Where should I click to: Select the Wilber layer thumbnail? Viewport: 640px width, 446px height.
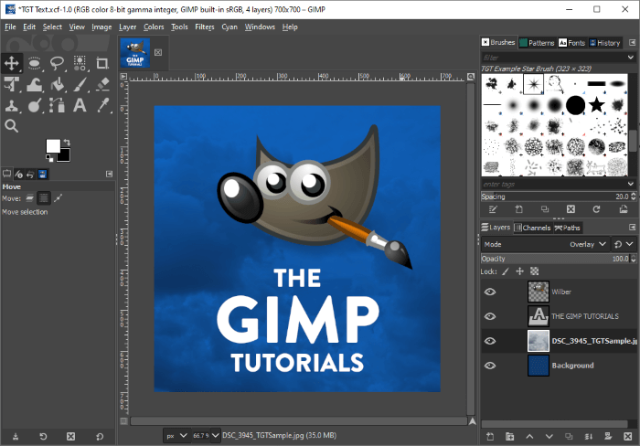(x=539, y=292)
